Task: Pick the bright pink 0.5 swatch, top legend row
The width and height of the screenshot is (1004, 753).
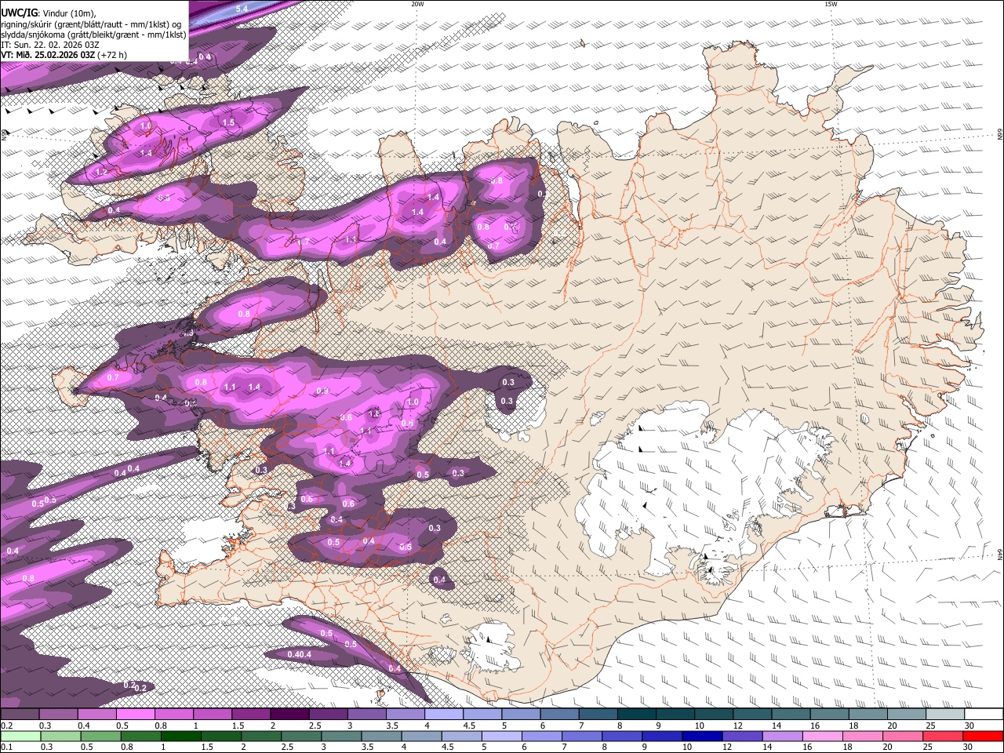Action: tap(135, 715)
